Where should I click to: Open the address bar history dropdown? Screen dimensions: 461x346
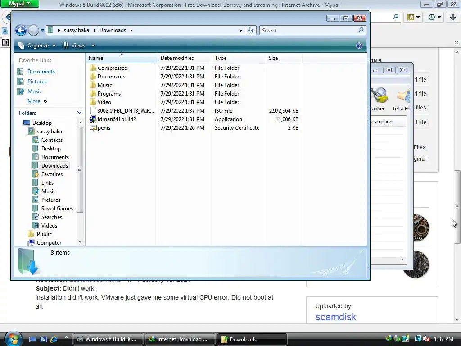(x=240, y=30)
